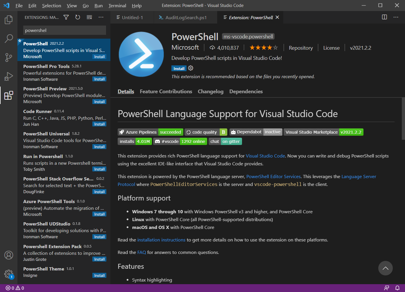This screenshot has height=292, width=405.
Task: Install PowerShell Pro Tools from list
Action: click(x=99, y=79)
